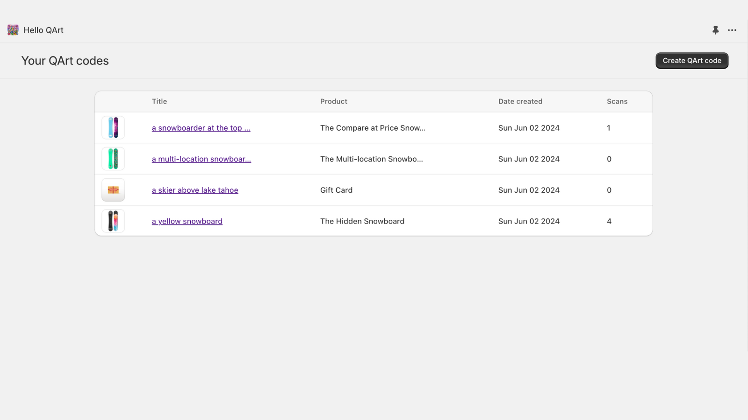Click the scan count 4 in the yellow snowboard row
Screen dimensions: 748x420
(609, 221)
